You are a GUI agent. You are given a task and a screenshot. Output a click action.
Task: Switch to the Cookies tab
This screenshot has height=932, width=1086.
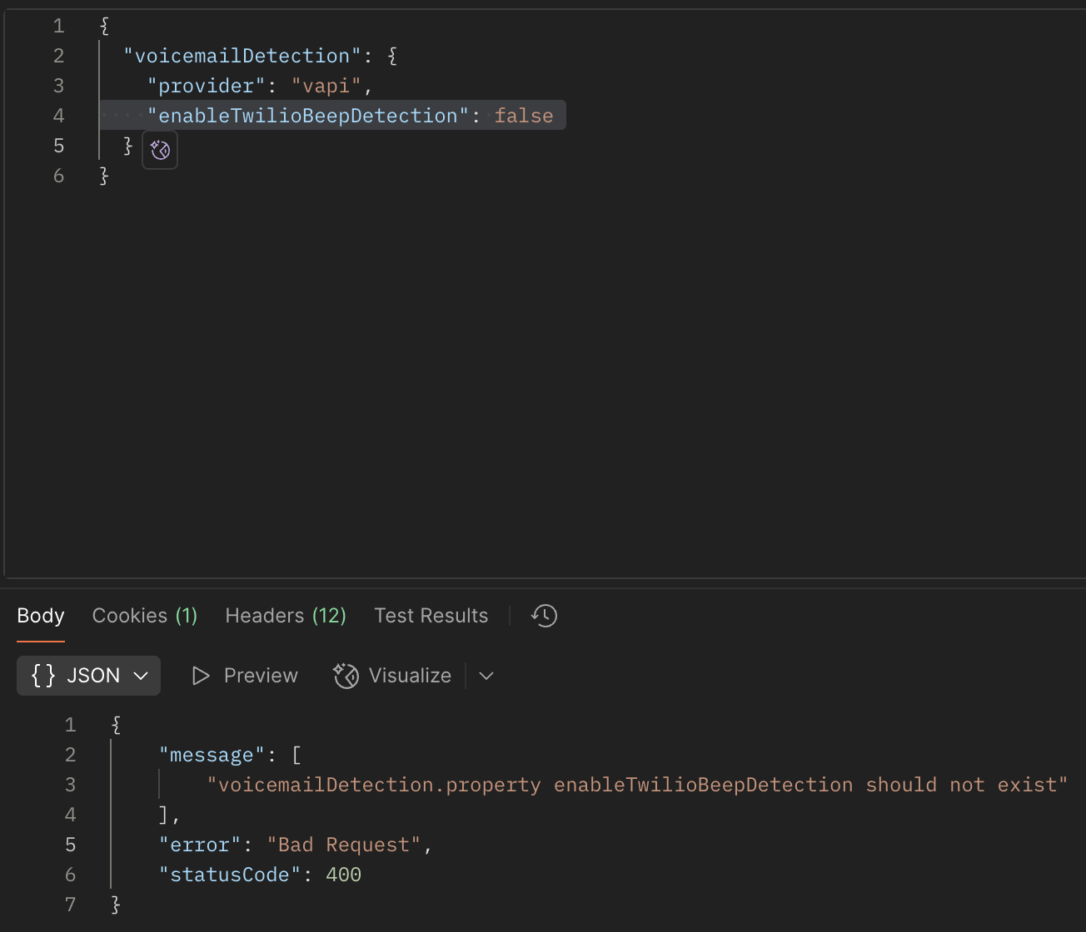(x=144, y=616)
